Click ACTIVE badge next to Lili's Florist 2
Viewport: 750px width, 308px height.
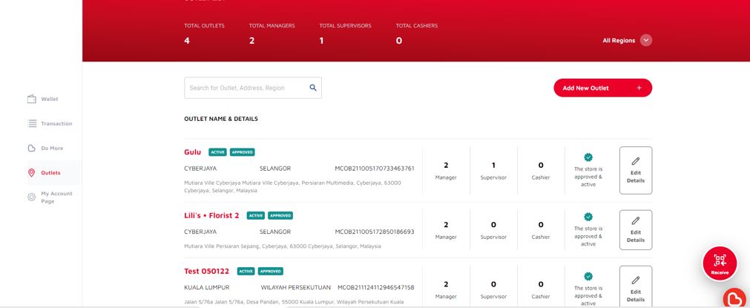[x=256, y=216]
